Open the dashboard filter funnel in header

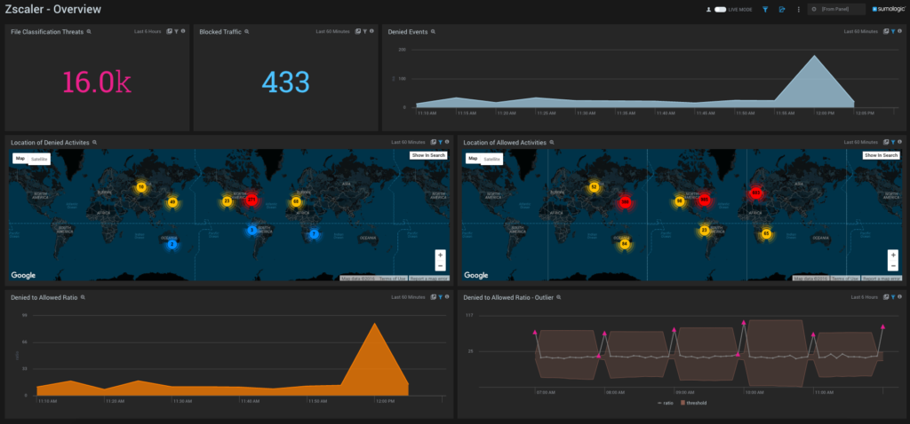point(765,9)
